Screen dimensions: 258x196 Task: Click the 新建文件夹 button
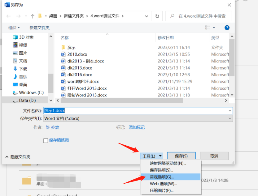pyautogui.click(x=40, y=28)
